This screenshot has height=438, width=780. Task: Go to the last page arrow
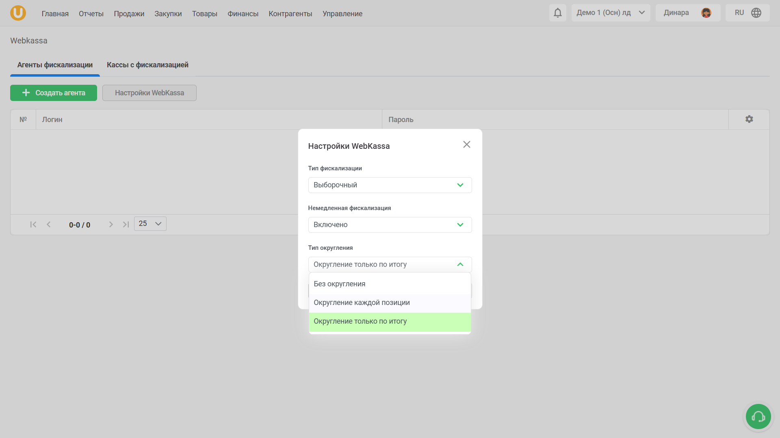[126, 225]
